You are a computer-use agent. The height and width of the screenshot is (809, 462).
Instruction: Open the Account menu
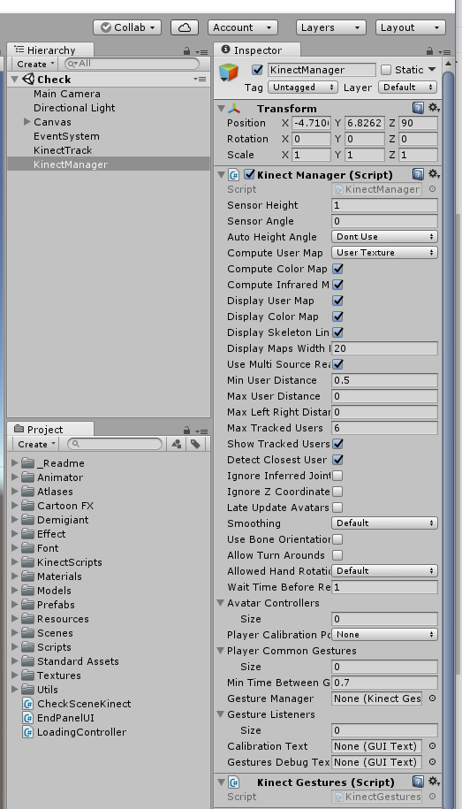coord(243,27)
